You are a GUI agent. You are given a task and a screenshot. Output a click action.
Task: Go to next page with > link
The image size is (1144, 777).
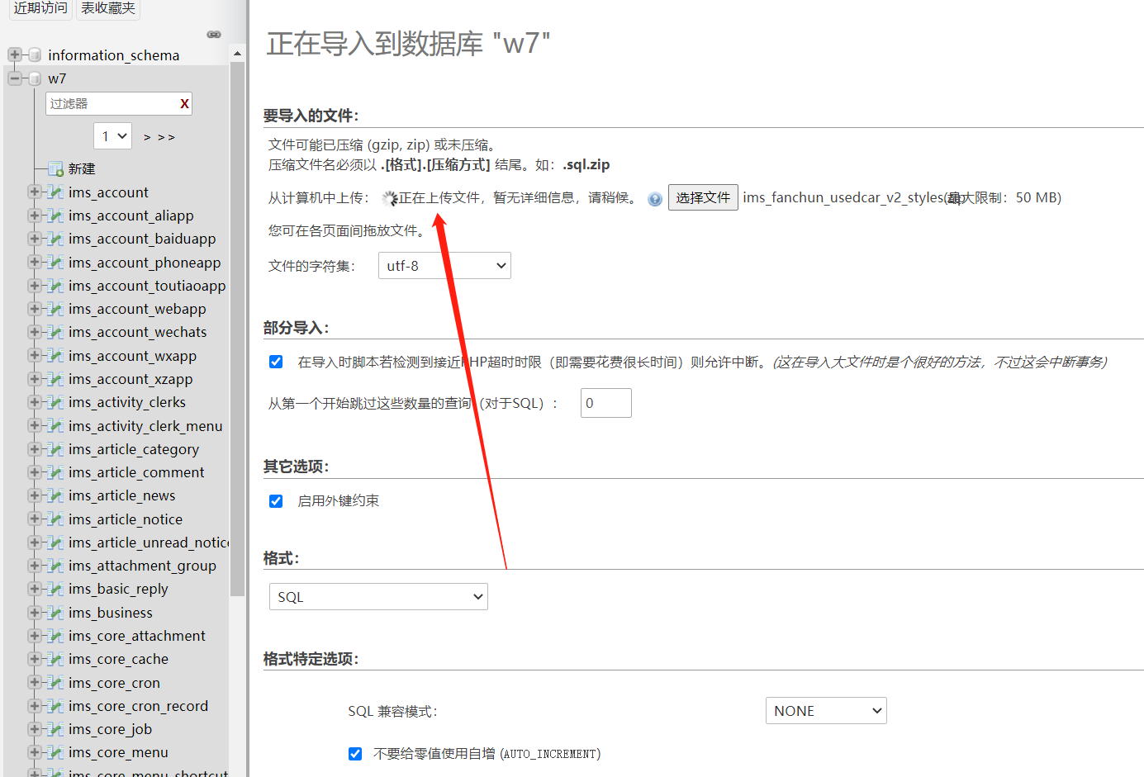point(147,137)
